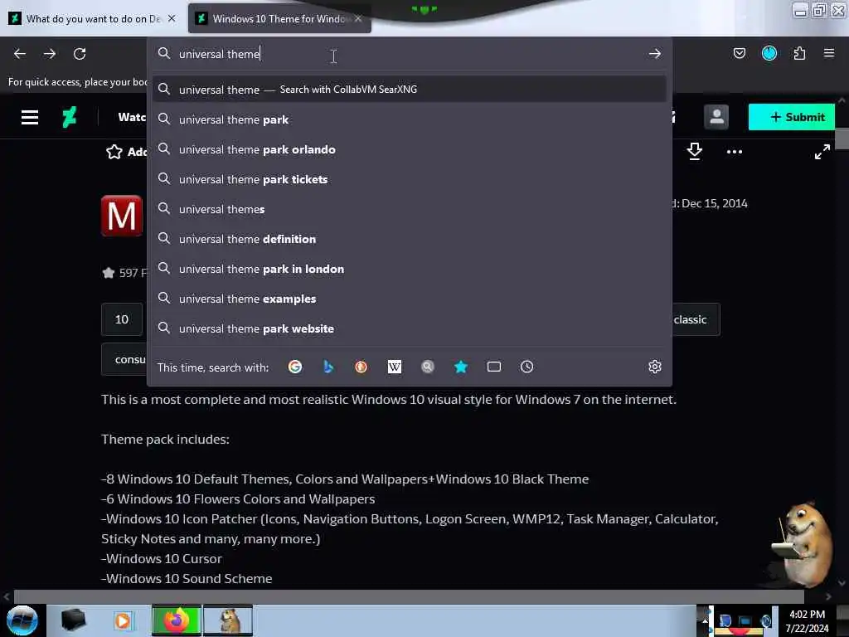Select the 'Windows 10 Theme for Windows' tab

(279, 19)
